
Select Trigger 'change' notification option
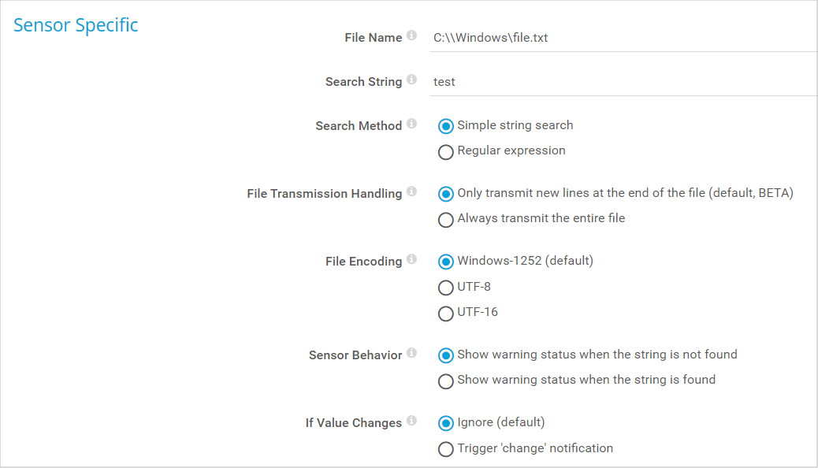point(446,449)
